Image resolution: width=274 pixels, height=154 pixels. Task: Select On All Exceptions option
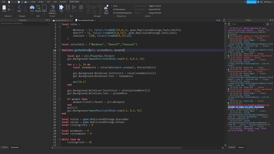(118, 9)
